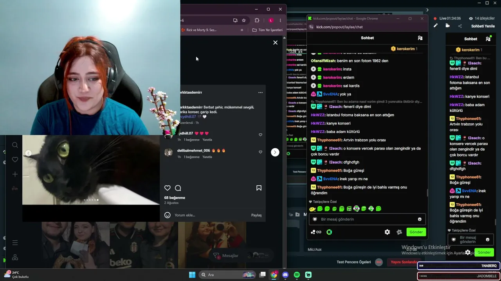The width and height of the screenshot is (501, 281).
Task: Open the 'Tüm Yer İşaretleri' bookmarks folder
Action: pos(267,30)
